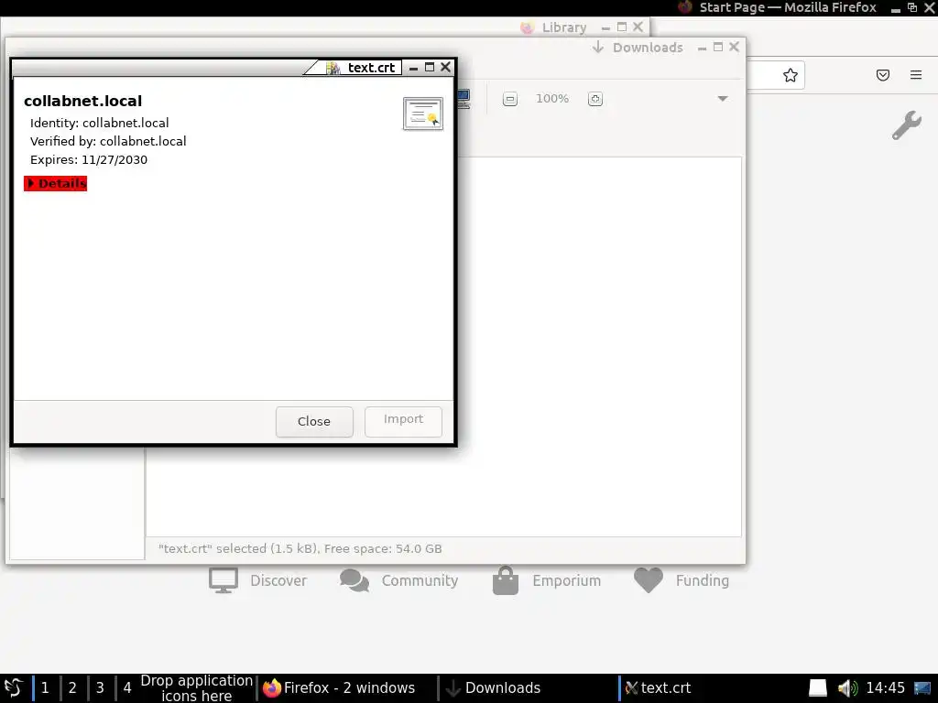Expand the Details section of the certificate

[x=56, y=183]
